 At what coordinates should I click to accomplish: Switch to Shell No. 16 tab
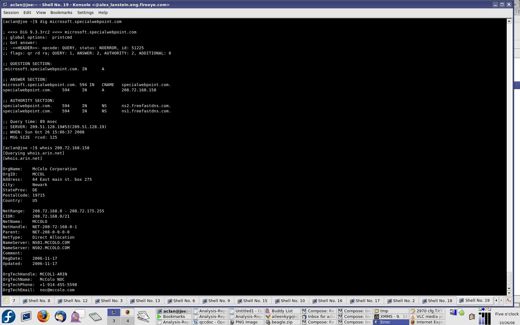[x=328, y=301]
